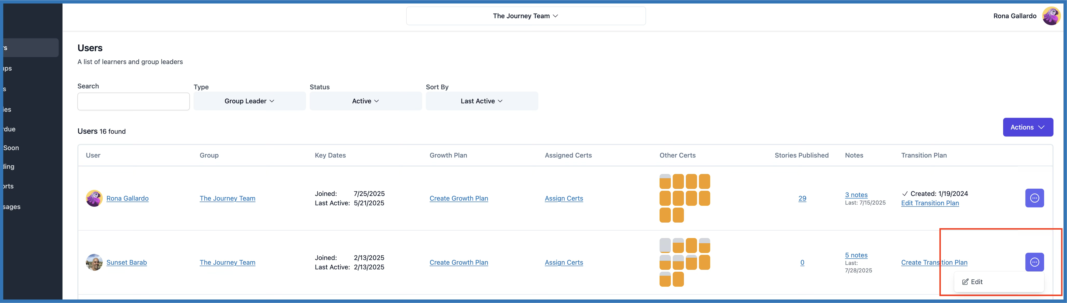The image size is (1067, 303).
Task: Expand the Type filter Group Leader dropdown
Action: [x=249, y=101]
